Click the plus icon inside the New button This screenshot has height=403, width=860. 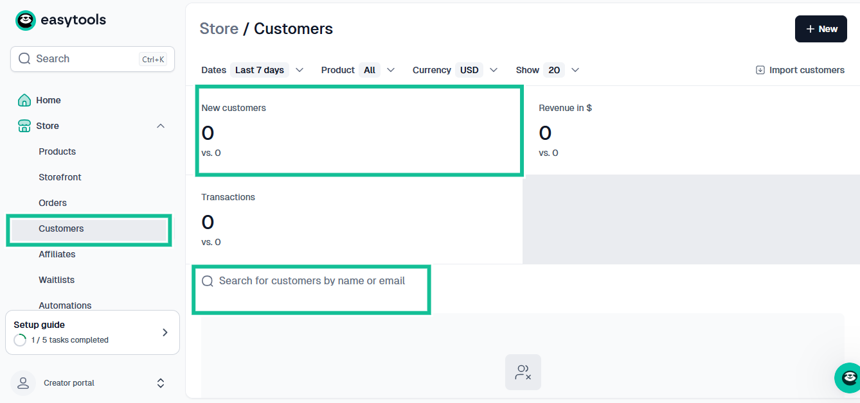[x=810, y=29]
